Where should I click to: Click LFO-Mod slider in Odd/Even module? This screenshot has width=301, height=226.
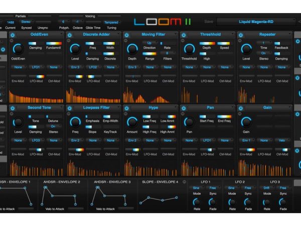(37, 76)
